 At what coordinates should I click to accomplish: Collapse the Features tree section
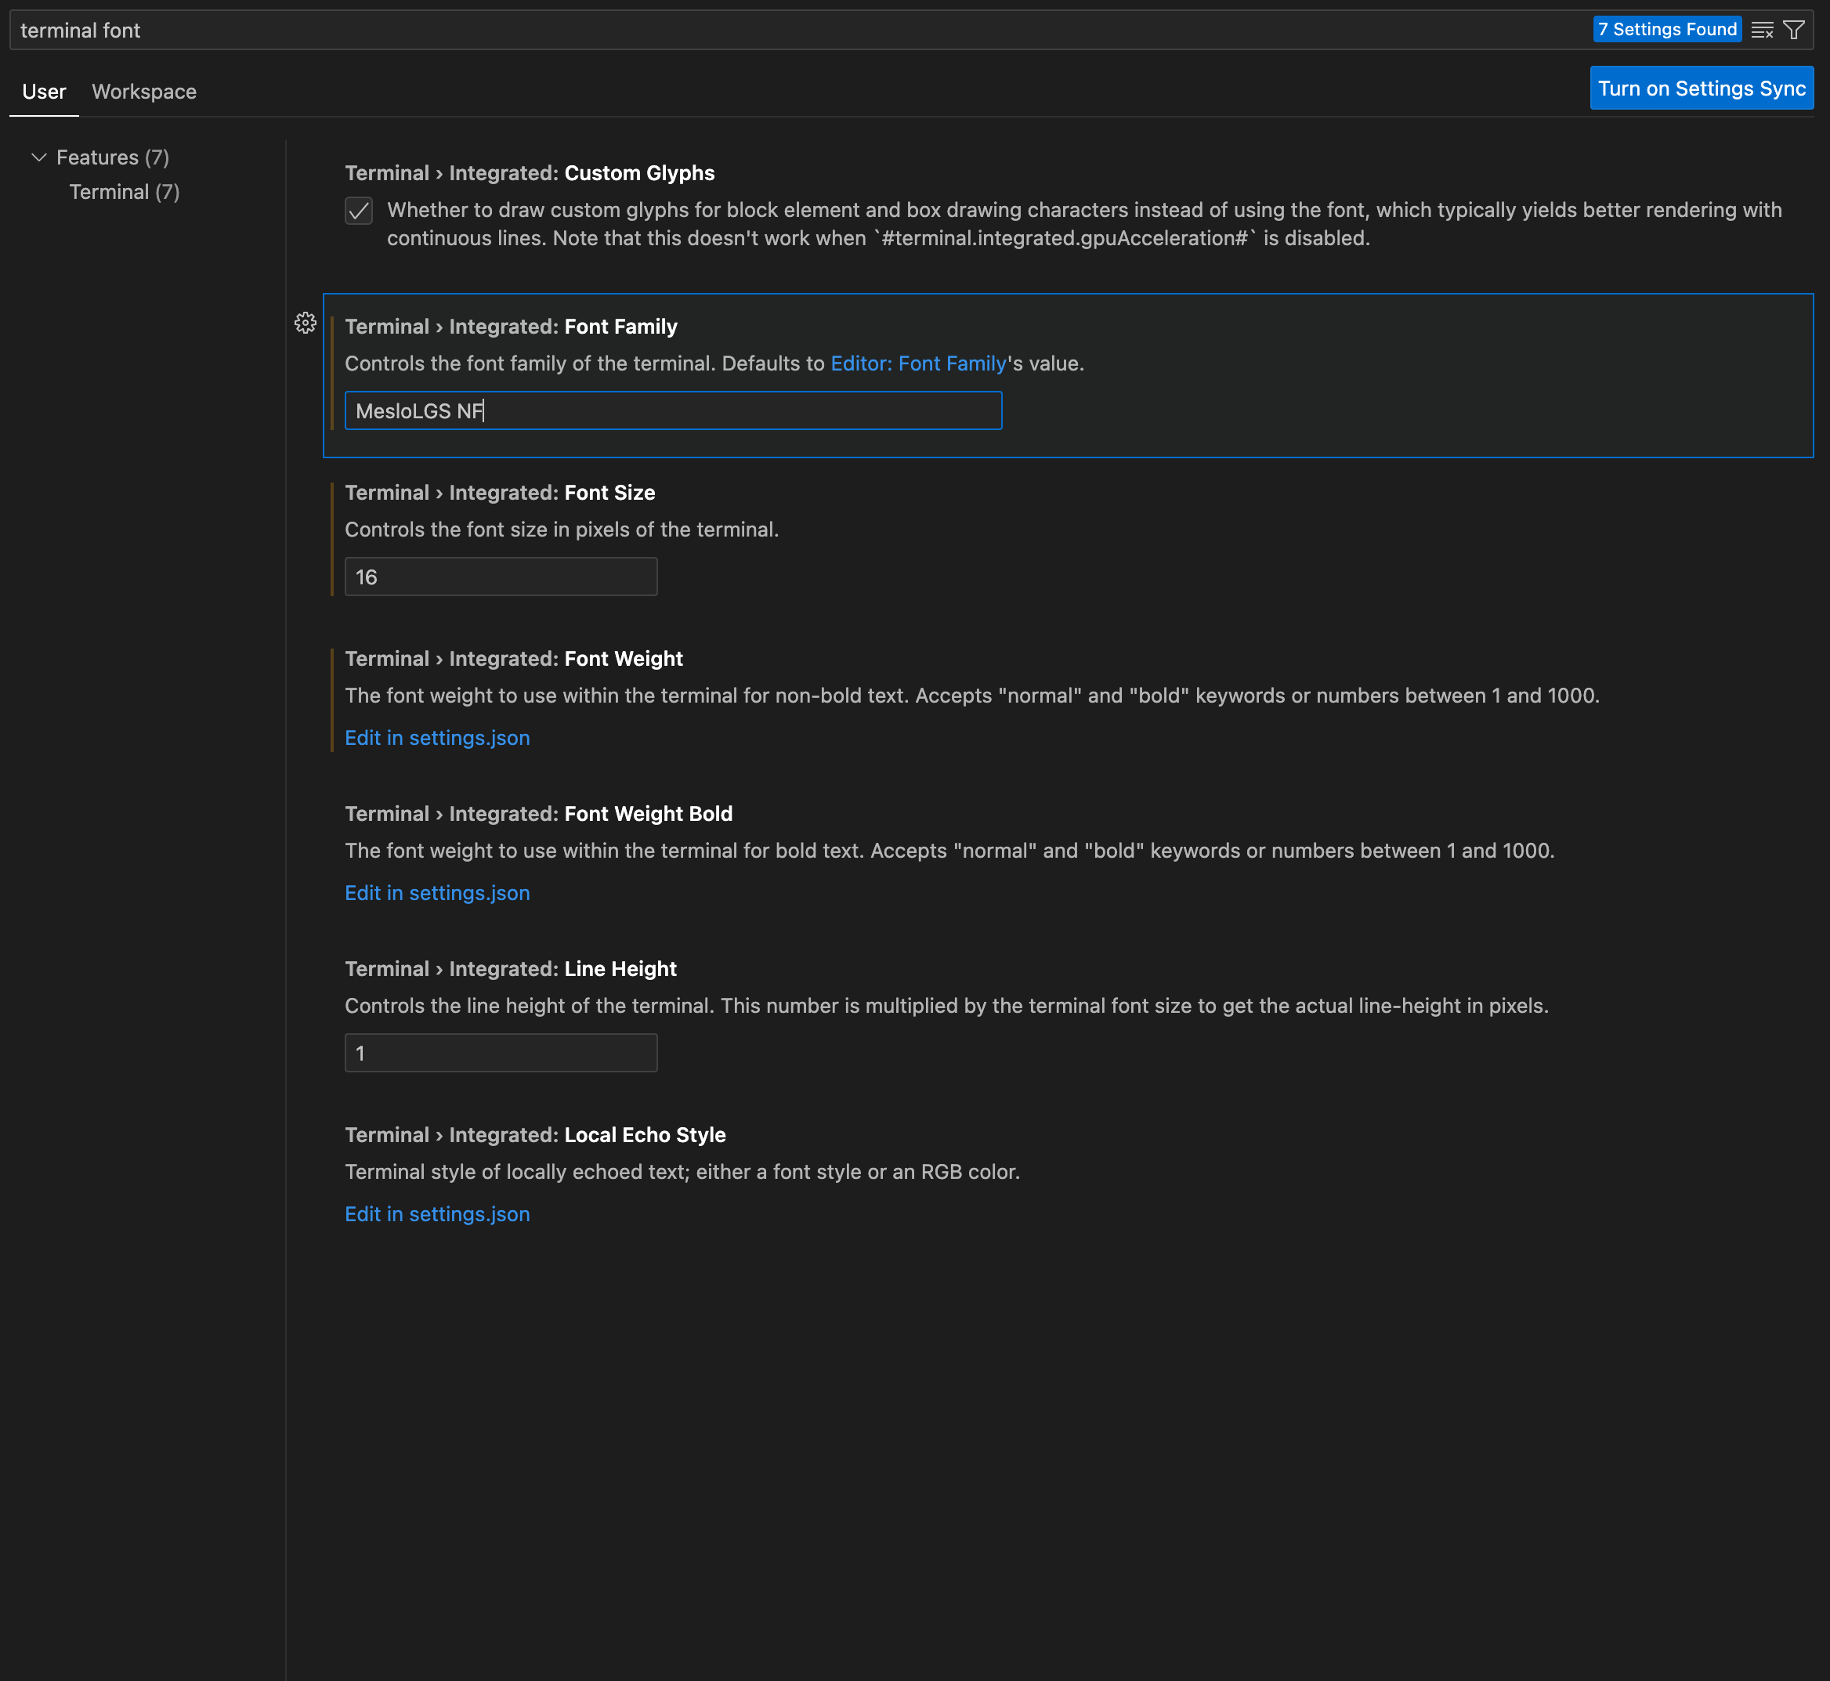(39, 157)
